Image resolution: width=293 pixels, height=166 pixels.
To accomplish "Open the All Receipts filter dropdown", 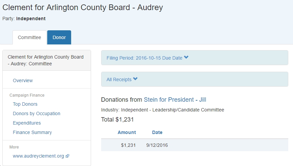I will 195,79.
